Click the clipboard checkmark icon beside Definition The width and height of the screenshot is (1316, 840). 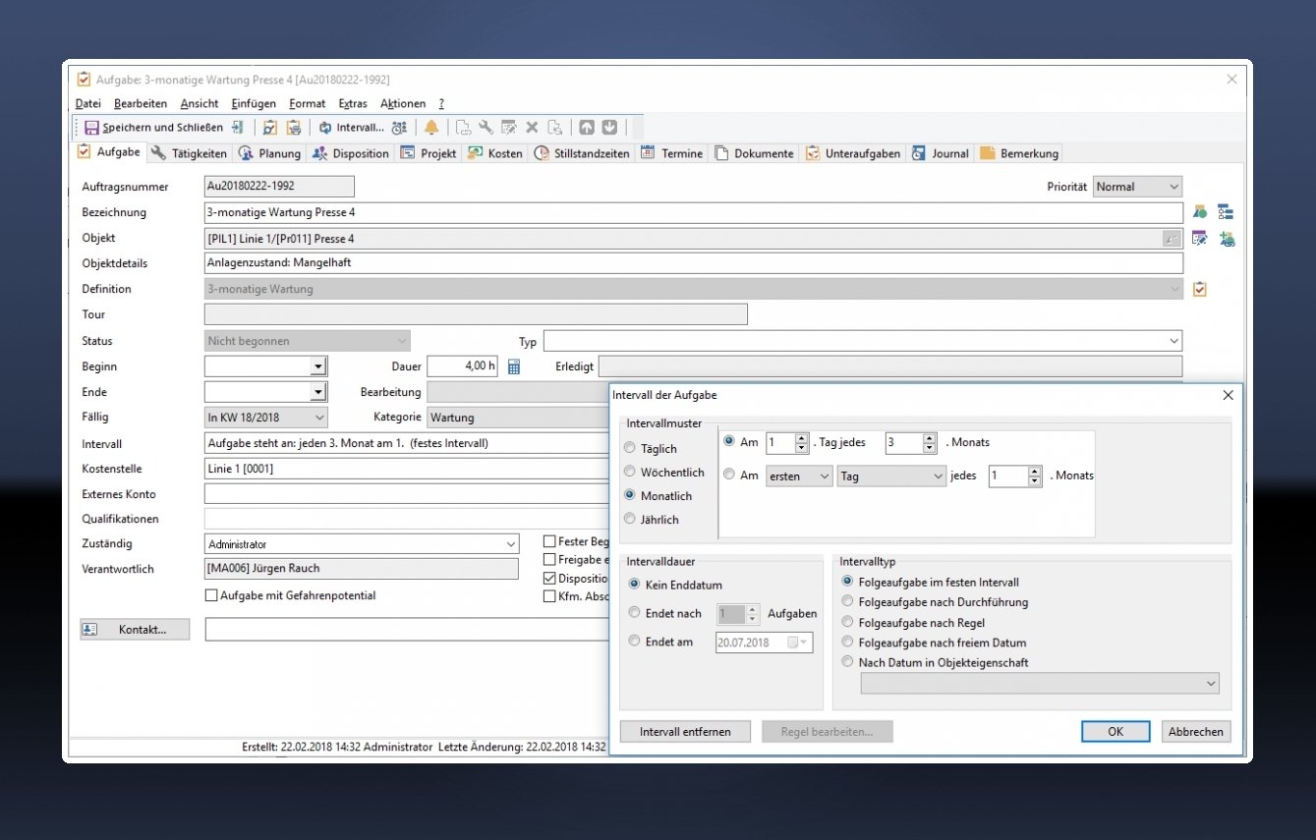(1199, 289)
